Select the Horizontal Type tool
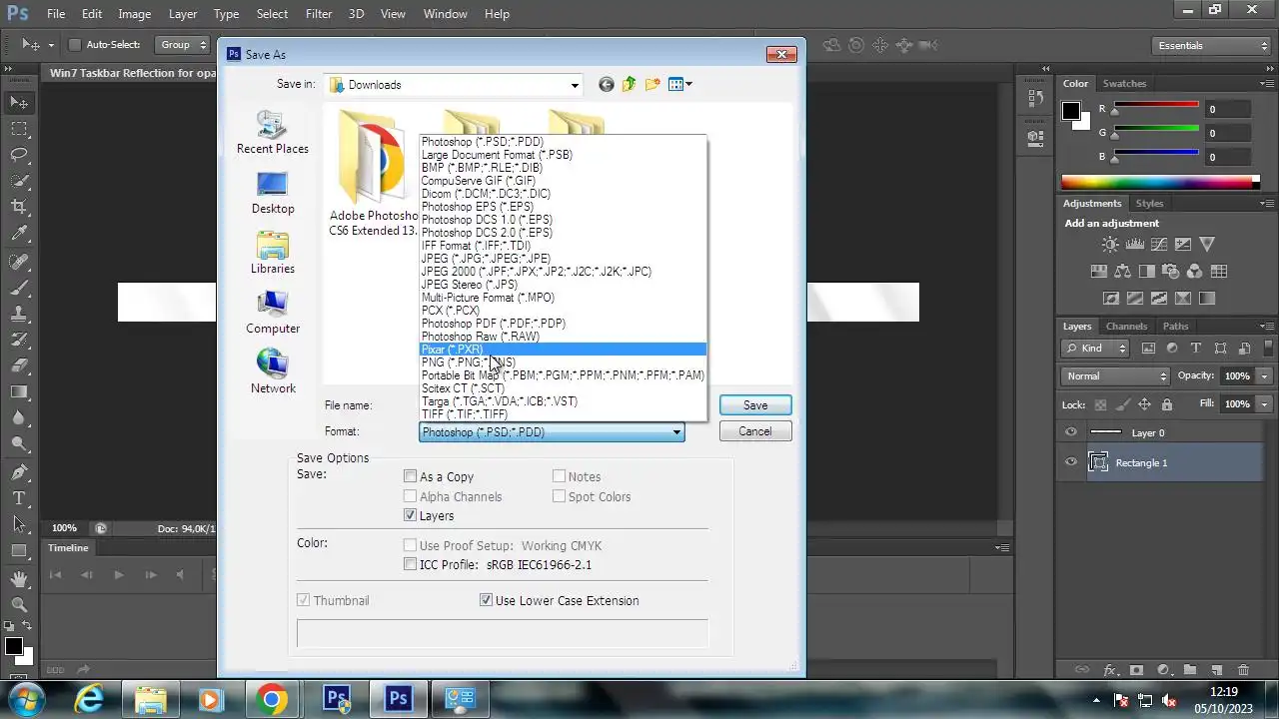Screen dimensions: 1279x719 [19, 497]
